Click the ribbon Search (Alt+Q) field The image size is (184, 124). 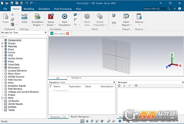[155, 9]
